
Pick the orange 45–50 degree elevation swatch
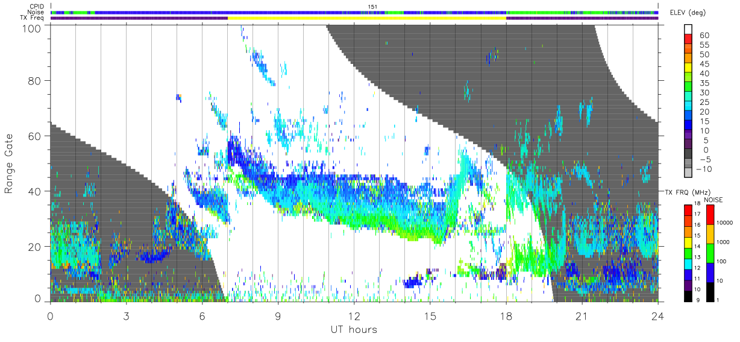688,59
